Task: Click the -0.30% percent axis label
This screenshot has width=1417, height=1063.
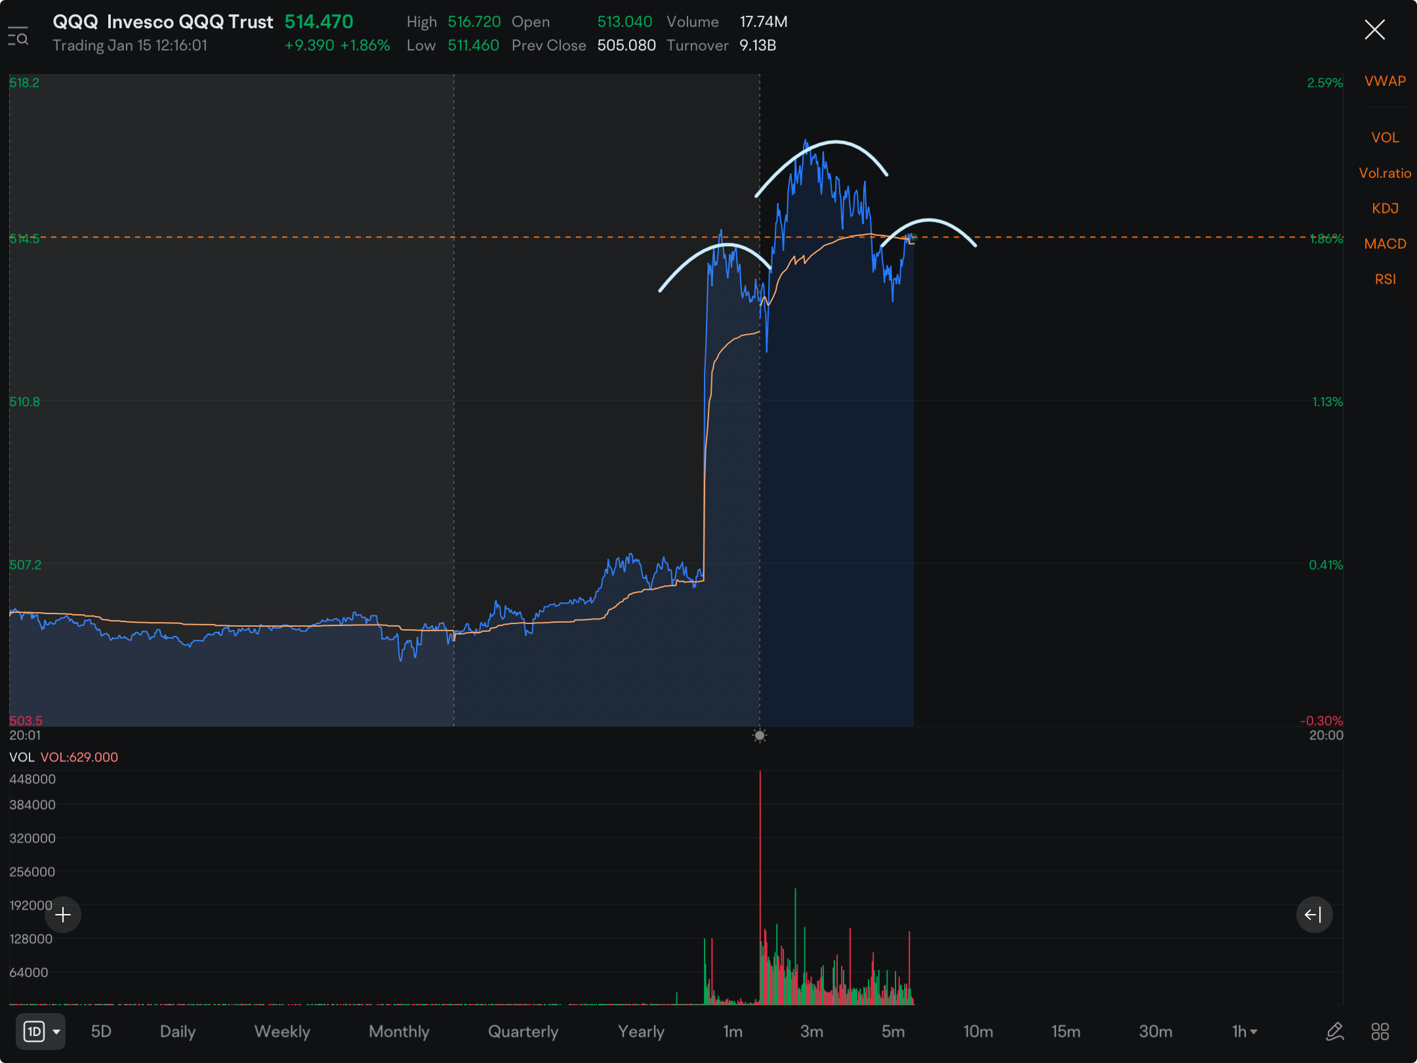Action: coord(1322,720)
